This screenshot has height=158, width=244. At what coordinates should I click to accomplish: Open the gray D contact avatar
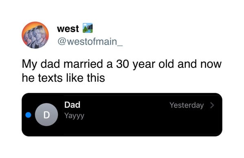[46, 115]
